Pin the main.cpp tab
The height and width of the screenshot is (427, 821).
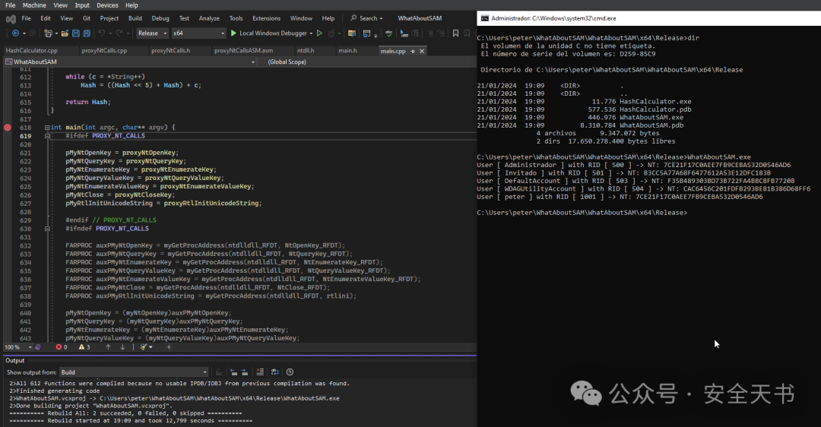[x=413, y=51]
